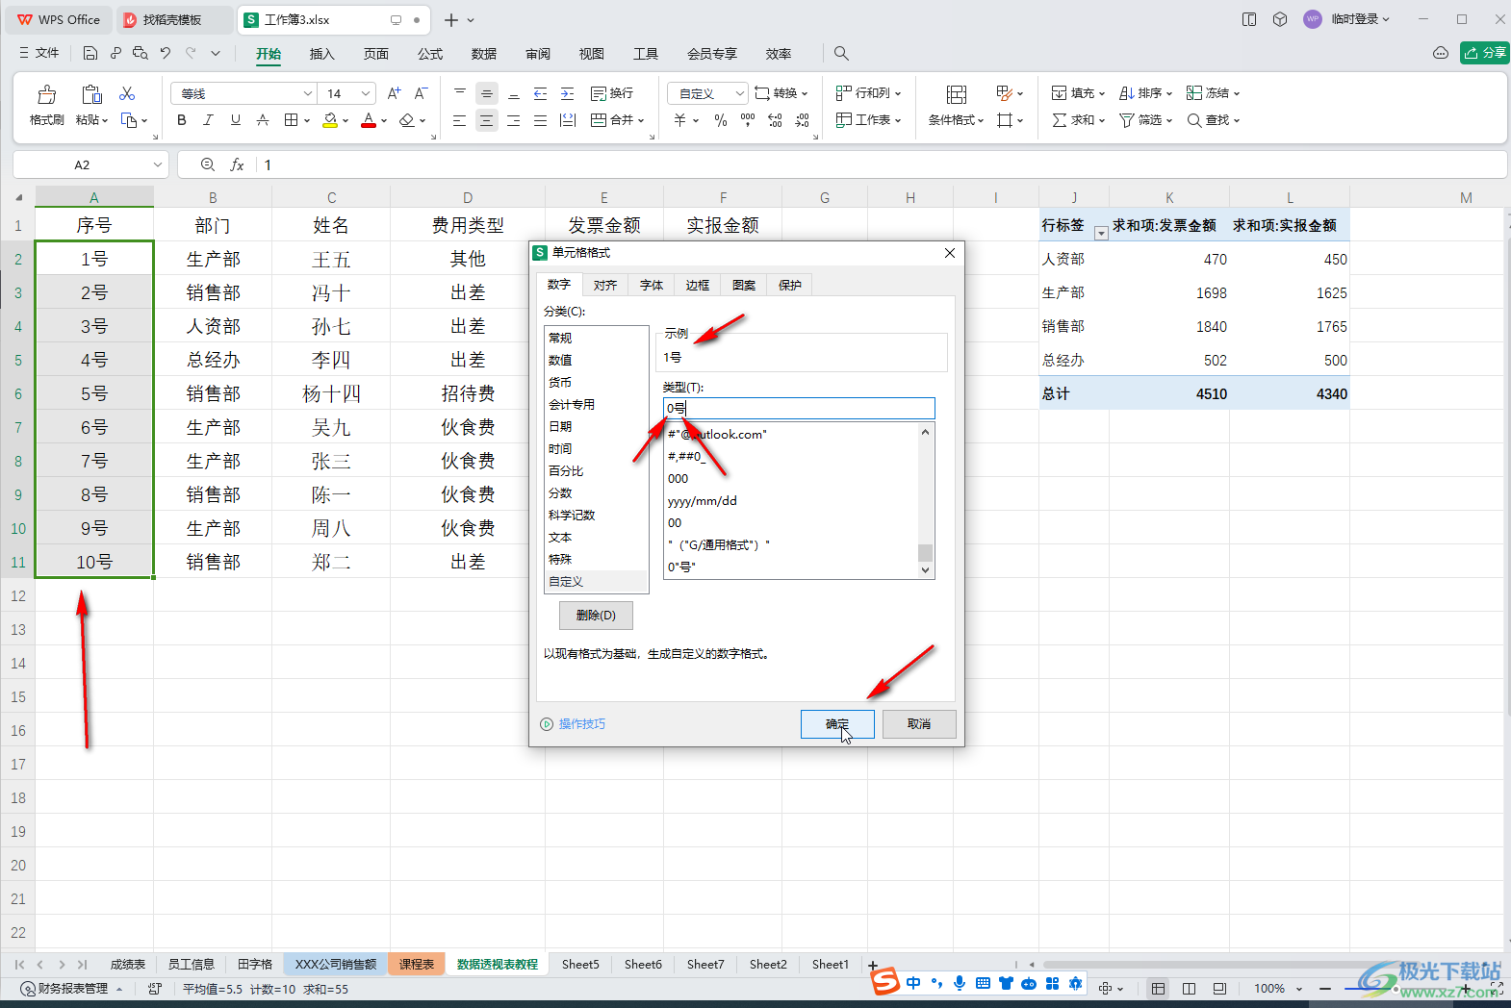Select the Format Painter (格式刷) tool

[x=46, y=105]
